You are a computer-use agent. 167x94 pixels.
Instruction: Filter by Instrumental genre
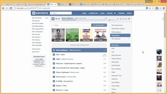(x=116, y=66)
